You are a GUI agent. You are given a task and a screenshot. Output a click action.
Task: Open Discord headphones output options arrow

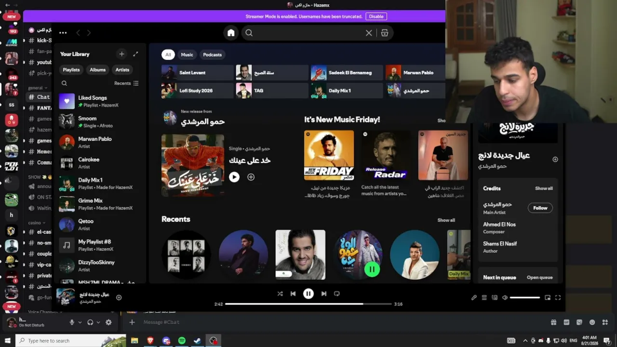click(98, 322)
